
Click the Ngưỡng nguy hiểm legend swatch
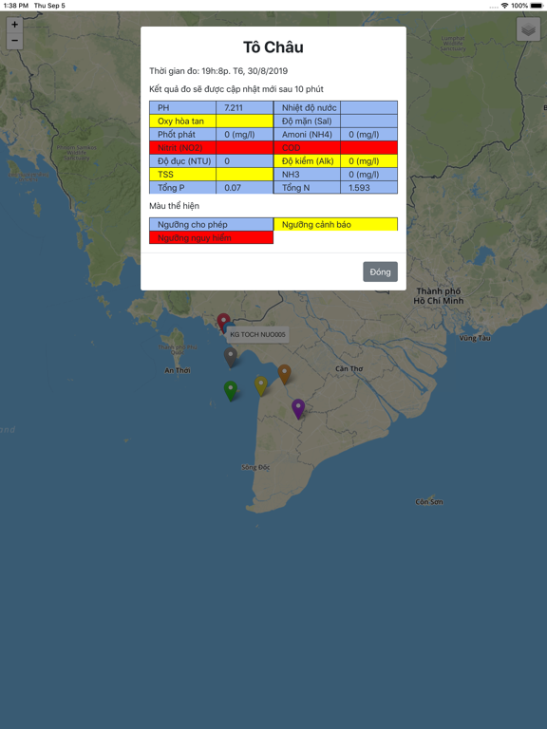(x=211, y=237)
